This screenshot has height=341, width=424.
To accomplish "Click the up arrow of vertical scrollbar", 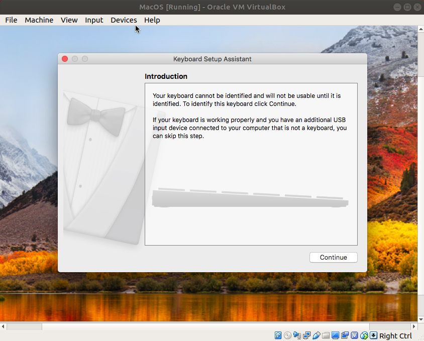I will 421,29.
